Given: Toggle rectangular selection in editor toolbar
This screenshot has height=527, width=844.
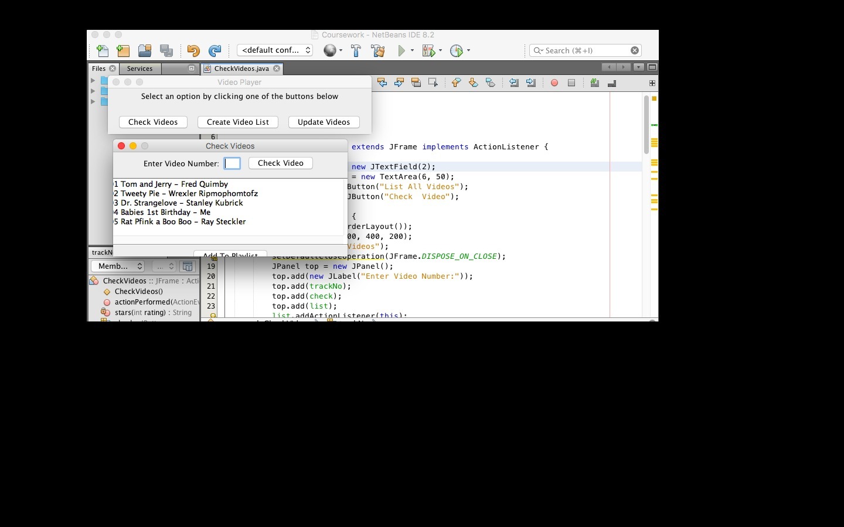Looking at the screenshot, I should pos(433,83).
